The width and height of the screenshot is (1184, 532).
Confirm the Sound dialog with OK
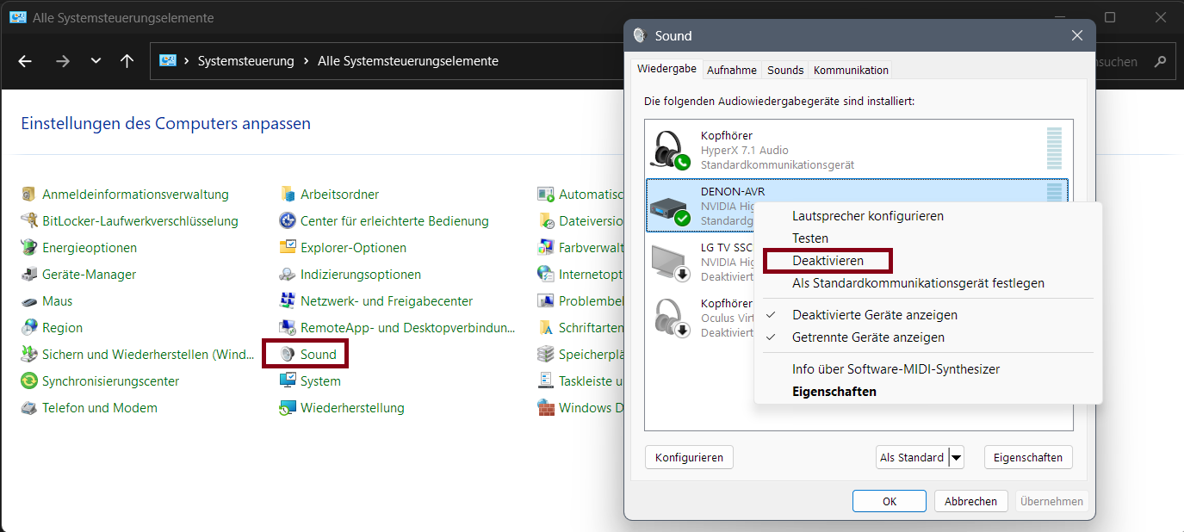tap(890, 501)
